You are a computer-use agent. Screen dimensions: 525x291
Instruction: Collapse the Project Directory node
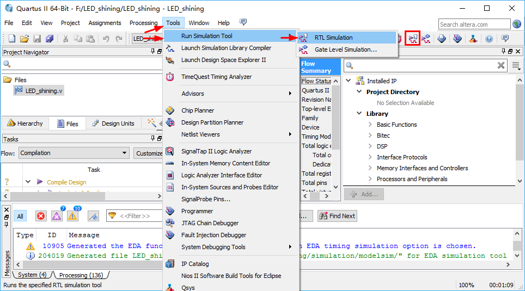point(359,91)
